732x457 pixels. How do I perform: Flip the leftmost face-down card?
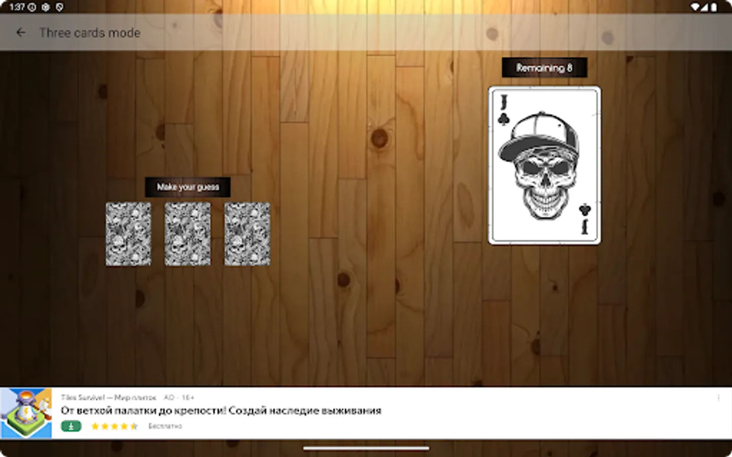128,234
